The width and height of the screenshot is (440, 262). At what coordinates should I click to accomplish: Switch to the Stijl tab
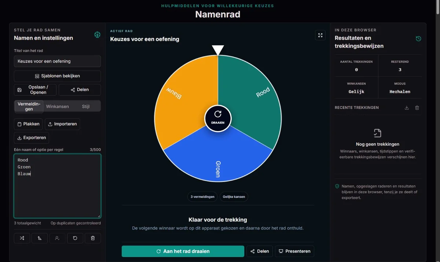(x=86, y=106)
